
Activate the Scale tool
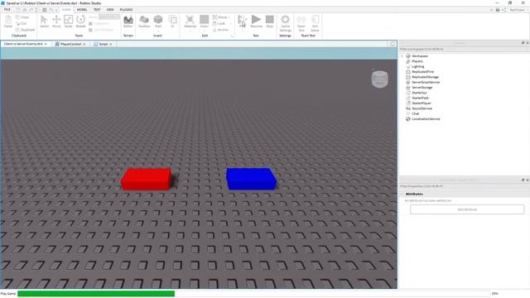coord(68,22)
